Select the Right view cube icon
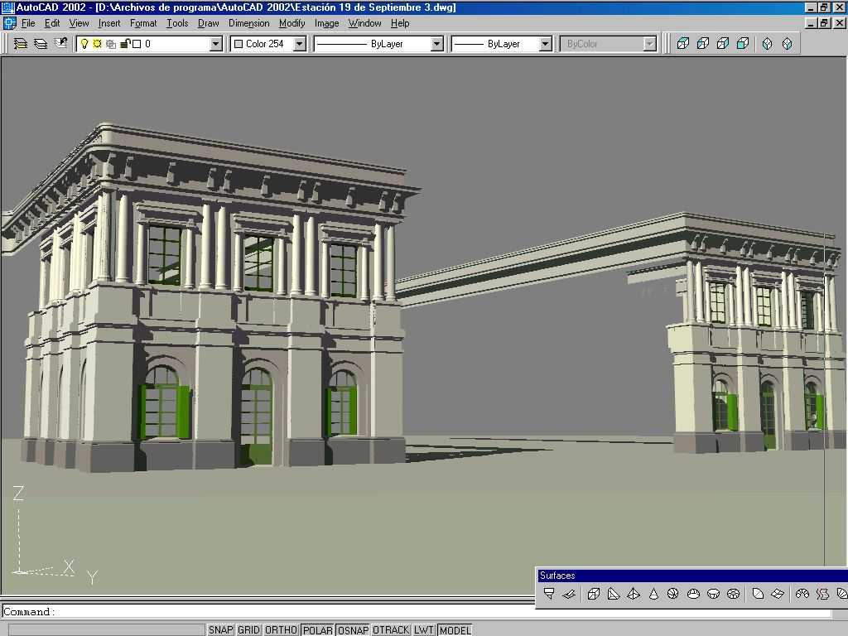 (x=723, y=44)
